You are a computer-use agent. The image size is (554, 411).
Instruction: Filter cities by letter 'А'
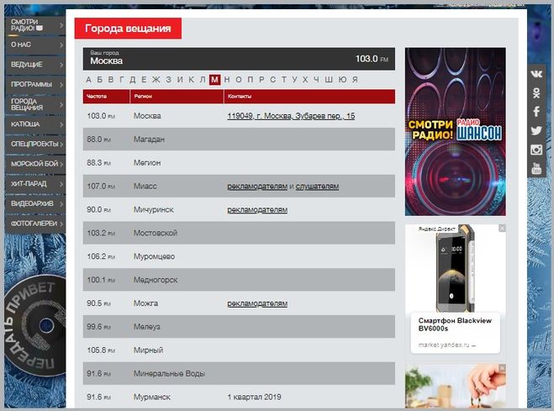click(88, 80)
